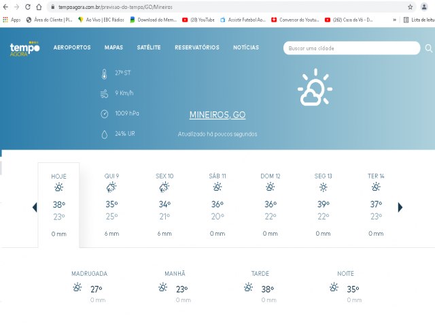
Task: Click the Tempo Agora logo
Action: tap(25, 48)
